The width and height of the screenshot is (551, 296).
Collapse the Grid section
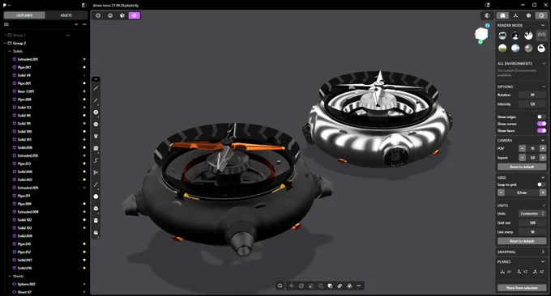pyautogui.click(x=543, y=177)
